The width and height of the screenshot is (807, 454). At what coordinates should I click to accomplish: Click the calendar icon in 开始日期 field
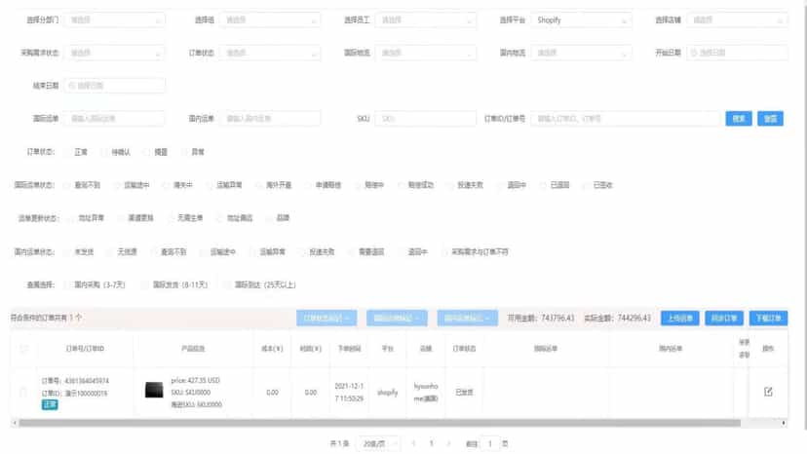(x=693, y=53)
